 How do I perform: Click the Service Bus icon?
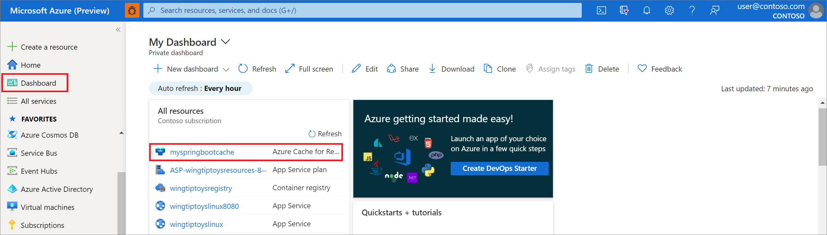[12, 153]
